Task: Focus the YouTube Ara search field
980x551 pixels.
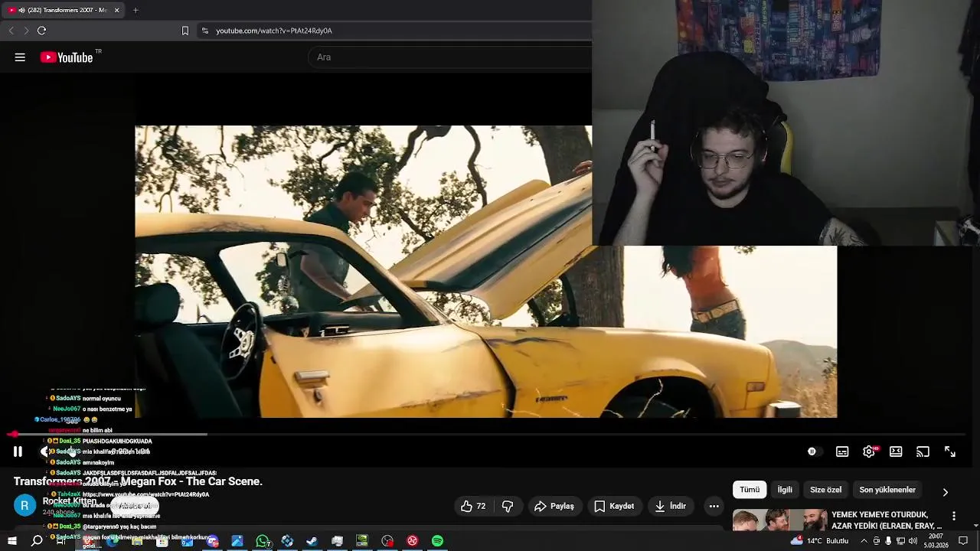Action: [x=452, y=57]
